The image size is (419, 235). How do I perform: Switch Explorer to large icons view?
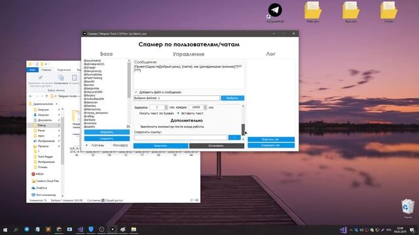click(197, 200)
